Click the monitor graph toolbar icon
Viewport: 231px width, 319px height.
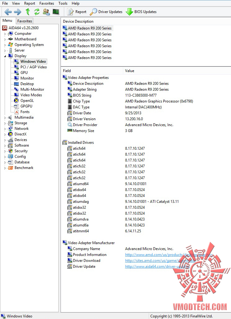pyautogui.click(x=56, y=12)
